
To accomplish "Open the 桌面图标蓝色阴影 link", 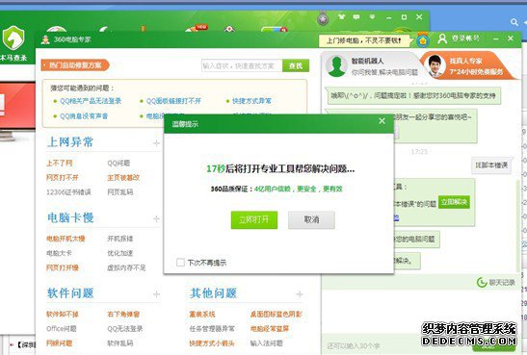I will pos(277,314).
